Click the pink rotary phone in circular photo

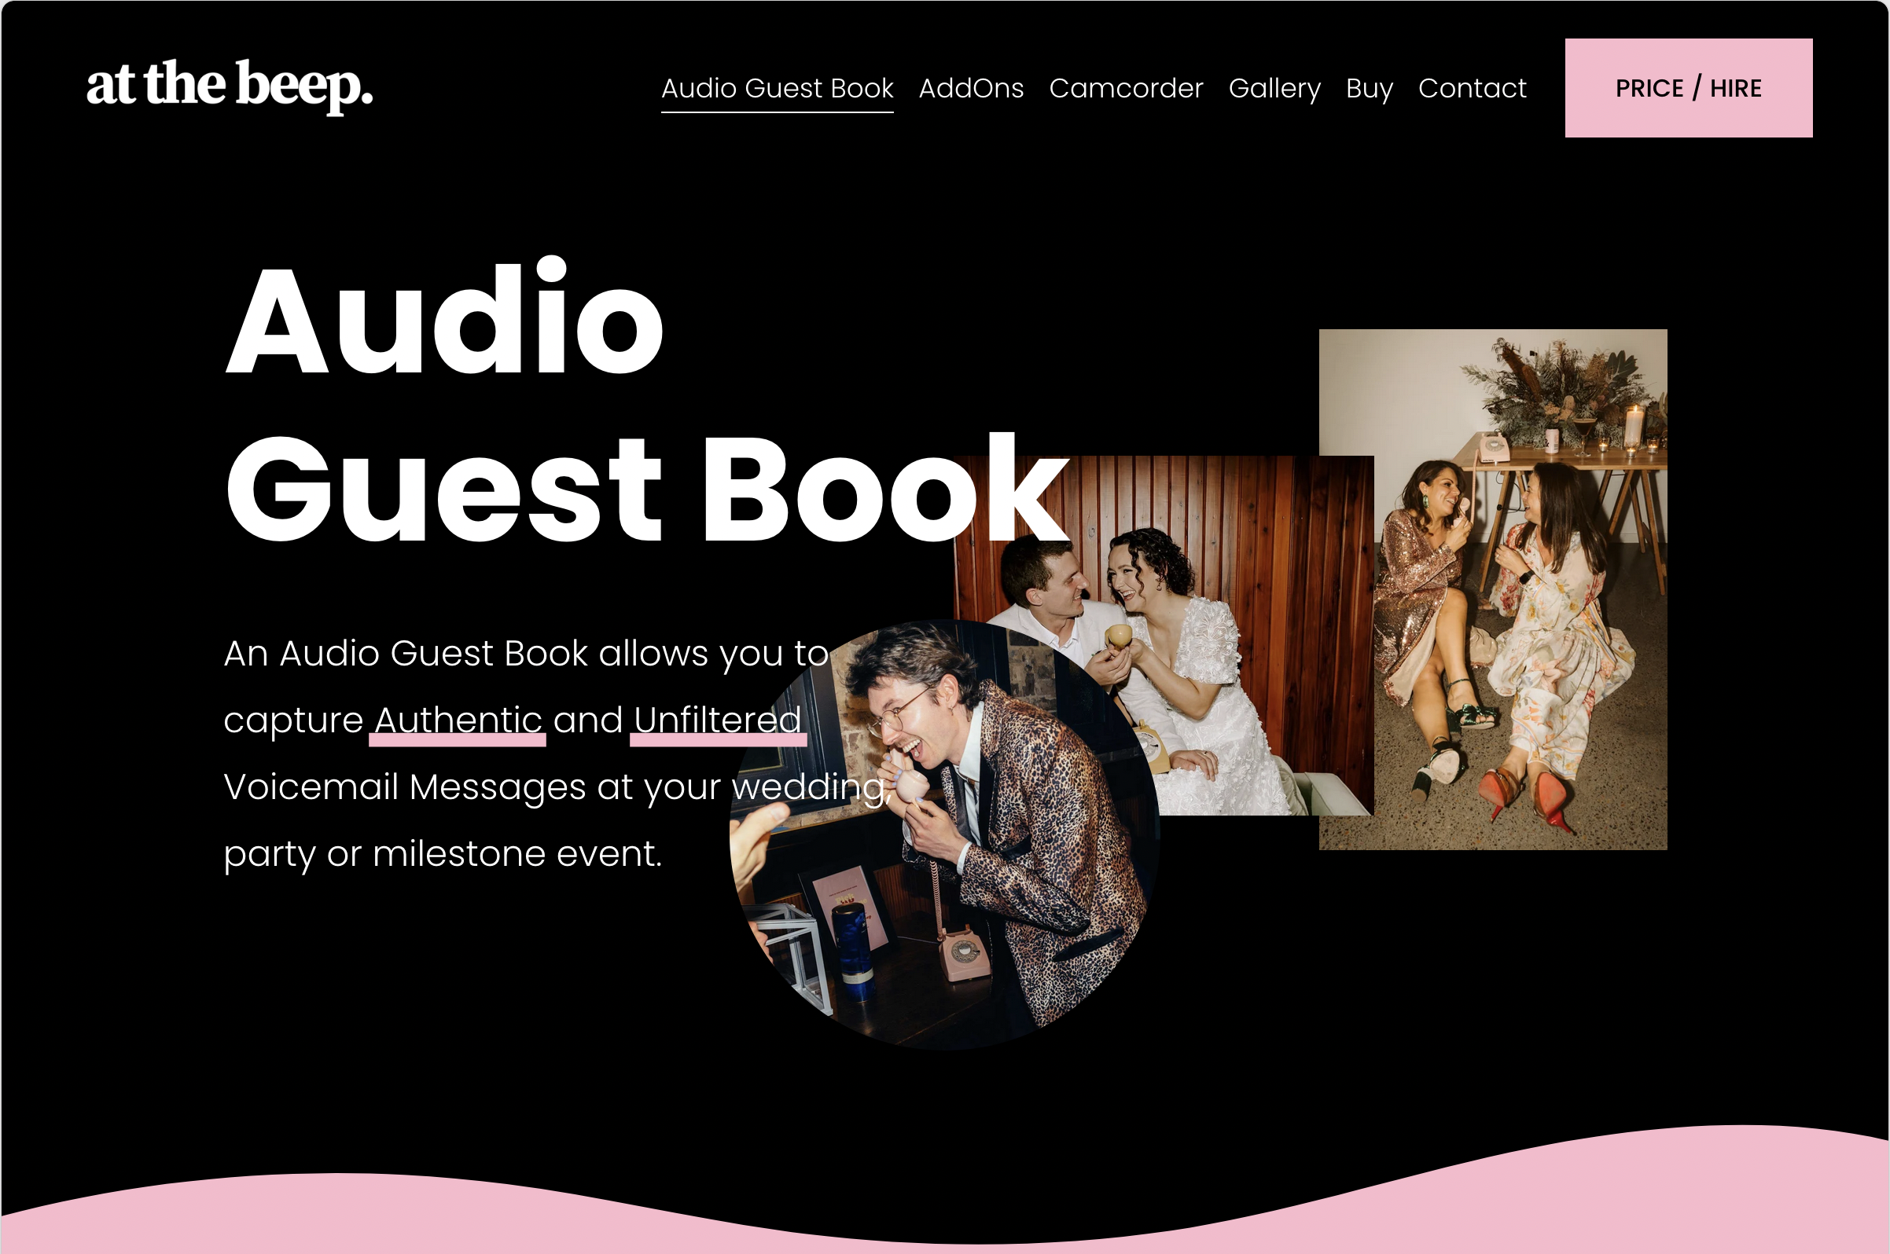coord(964,954)
